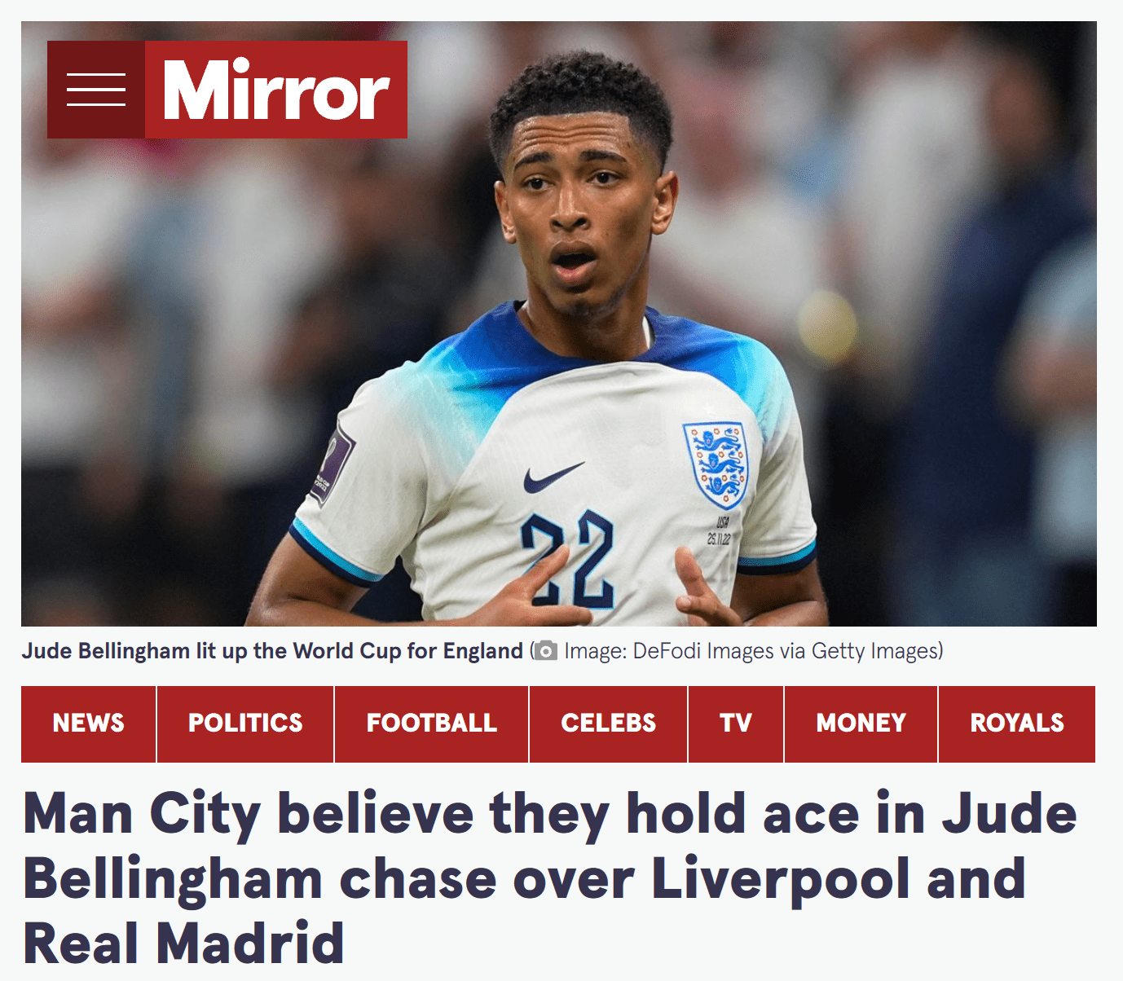Click the USA match date print under the crest
This screenshot has width=1123, height=981.
(x=720, y=530)
